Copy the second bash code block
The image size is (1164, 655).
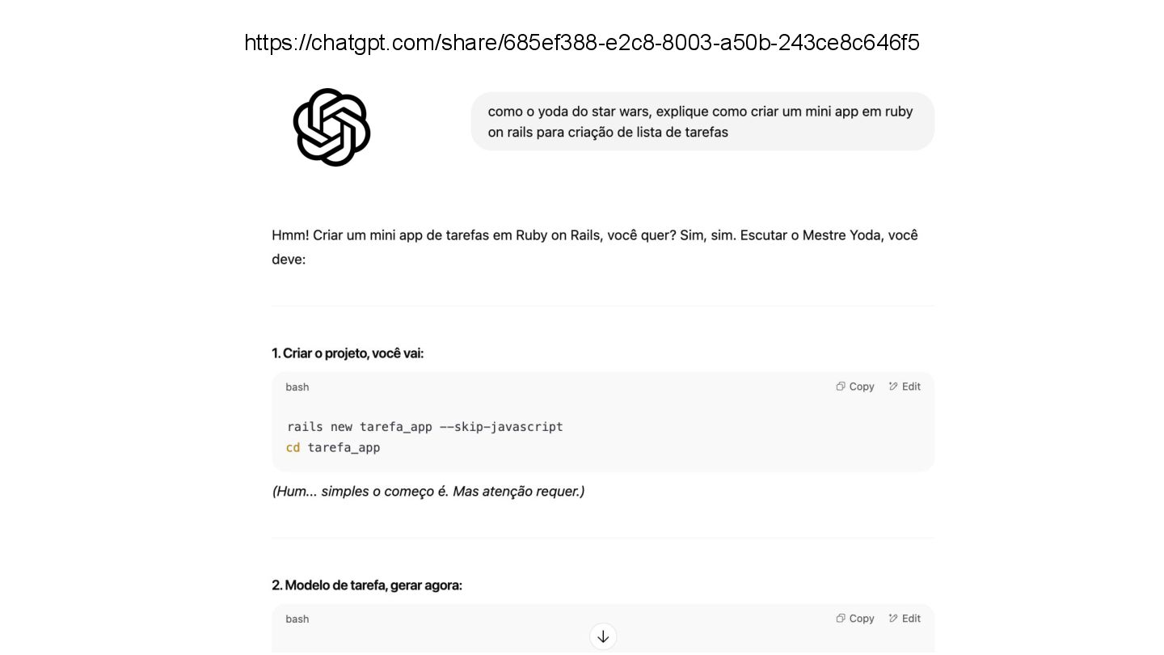[855, 619]
